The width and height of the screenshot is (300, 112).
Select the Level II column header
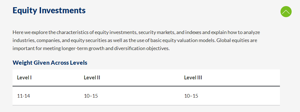pos(92,77)
